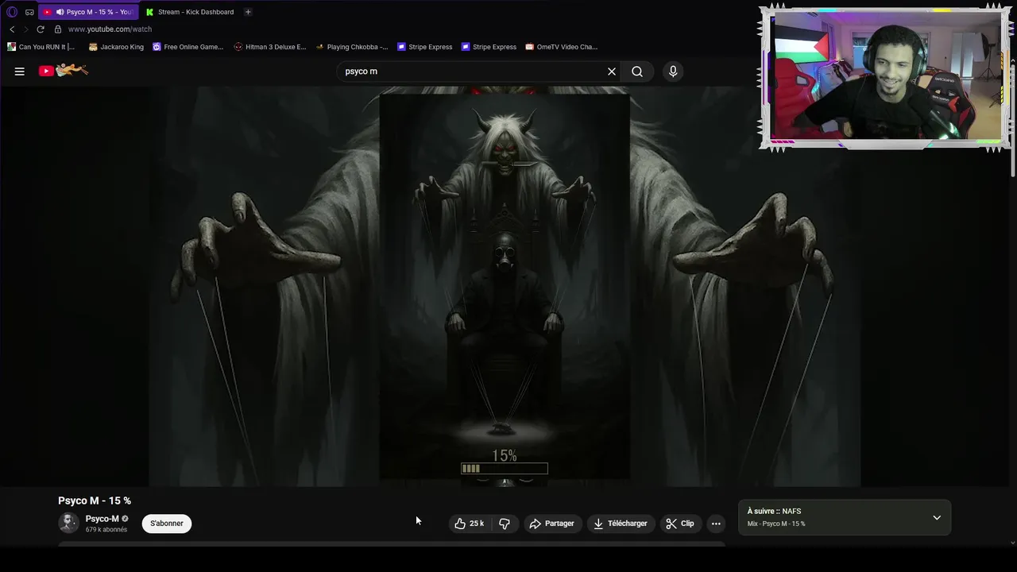1017x572 pixels.
Task: Open OmeTV Video Chat bookmark
Action: tap(561, 47)
